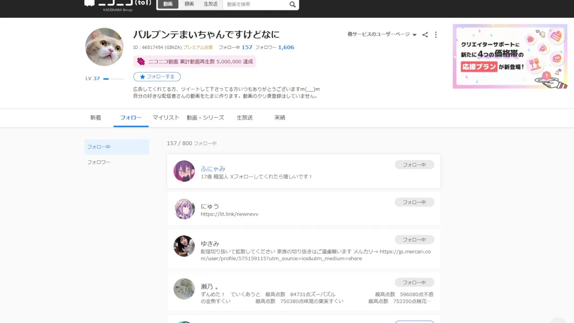
Task: Switch to the 実績 tab
Action: [x=280, y=118]
